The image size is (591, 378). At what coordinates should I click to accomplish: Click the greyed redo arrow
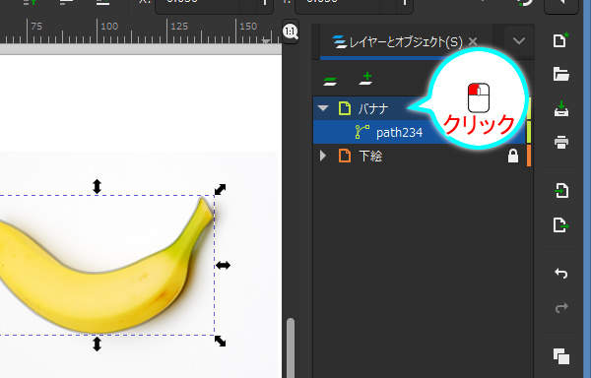pyautogui.click(x=561, y=307)
